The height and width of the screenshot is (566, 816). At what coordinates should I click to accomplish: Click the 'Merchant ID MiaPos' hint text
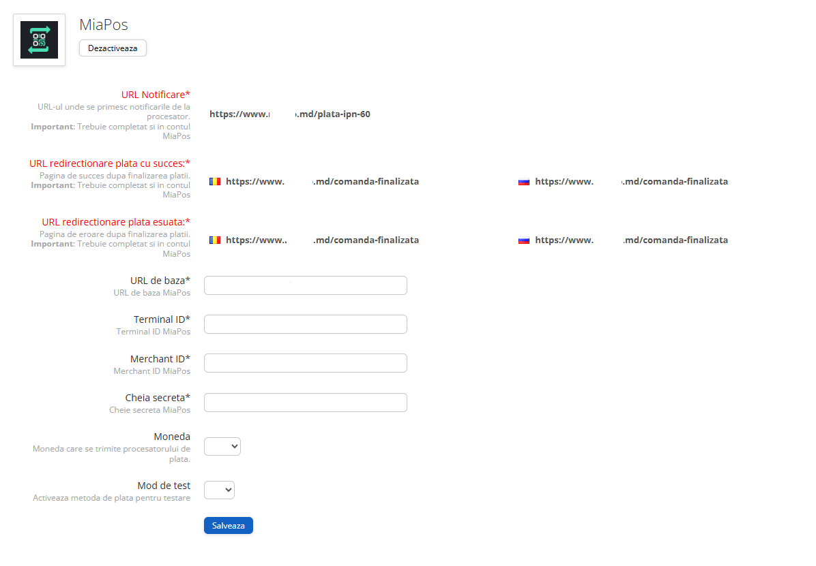(152, 371)
